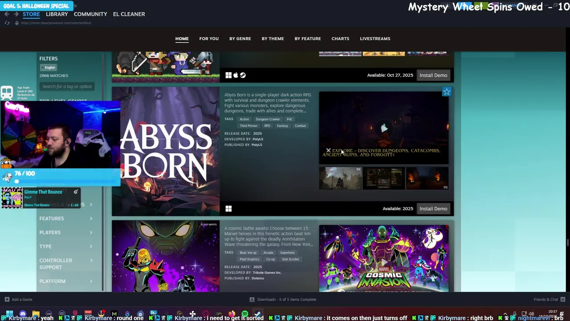This screenshot has width=570, height=321.
Task: Click the Add a Game link
Action: [22, 300]
